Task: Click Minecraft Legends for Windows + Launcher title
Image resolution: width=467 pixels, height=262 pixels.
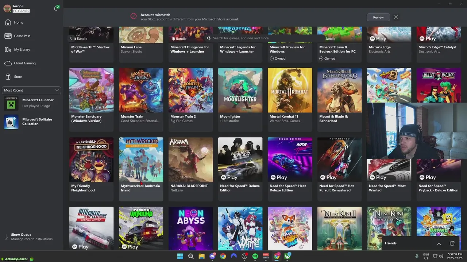Action: pos(238,49)
